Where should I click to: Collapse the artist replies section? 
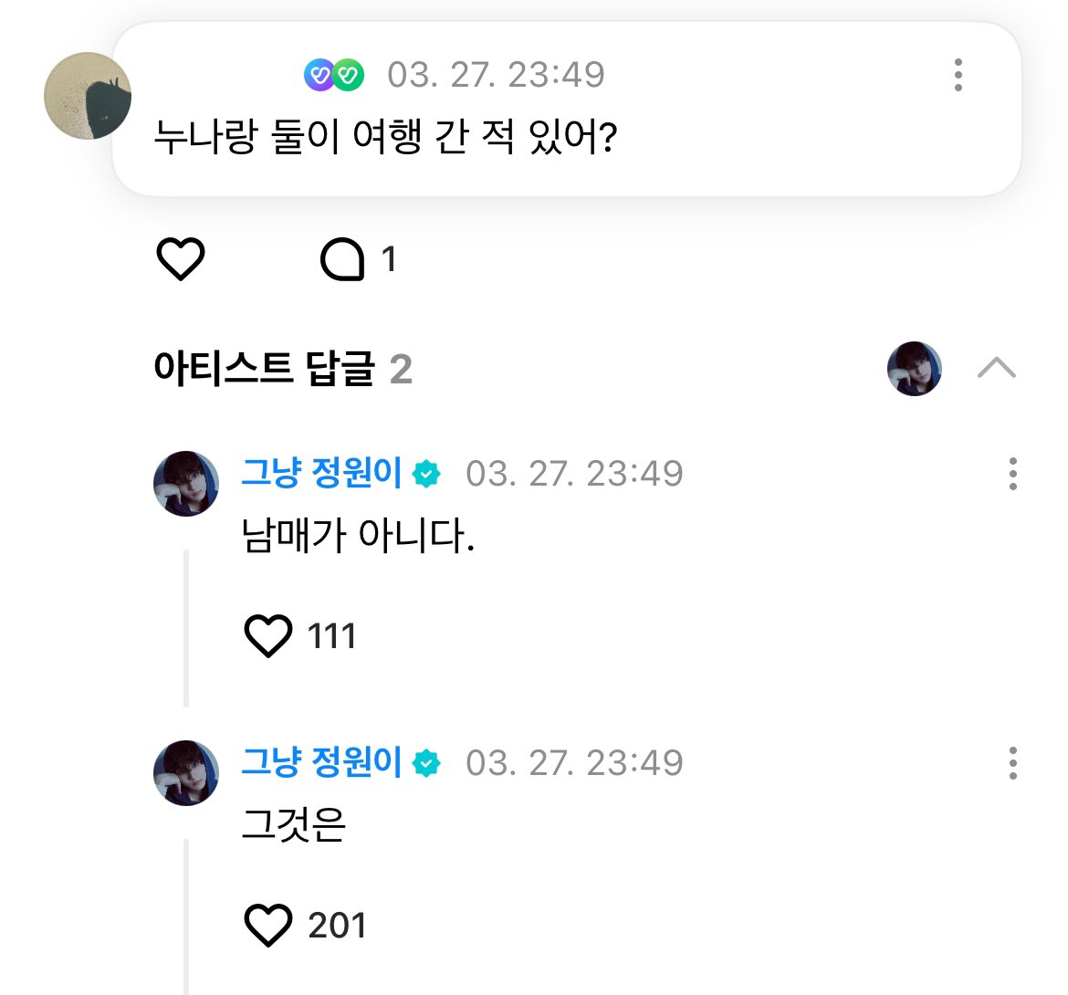coord(996,368)
